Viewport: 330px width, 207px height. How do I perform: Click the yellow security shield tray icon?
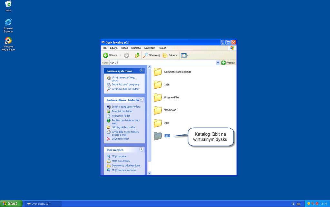click(x=308, y=204)
